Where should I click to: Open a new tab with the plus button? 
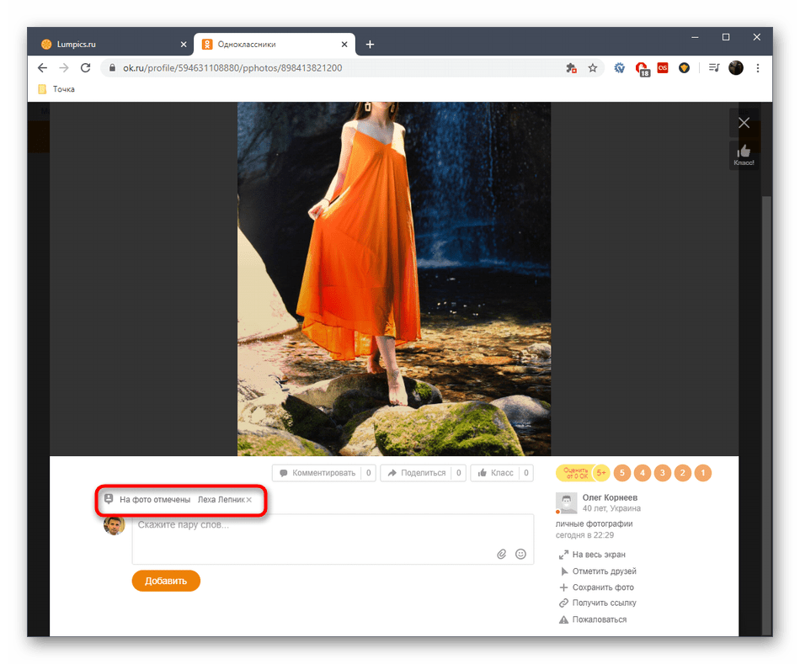coord(370,45)
